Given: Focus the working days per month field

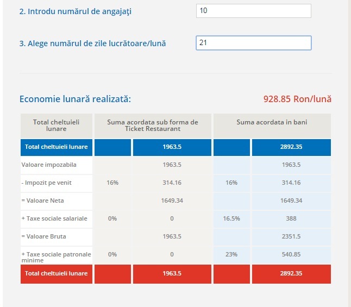Looking at the screenshot, I should 253,43.
